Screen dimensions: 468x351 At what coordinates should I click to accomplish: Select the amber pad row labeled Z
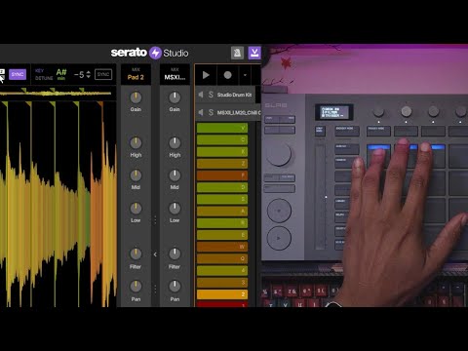(x=222, y=164)
